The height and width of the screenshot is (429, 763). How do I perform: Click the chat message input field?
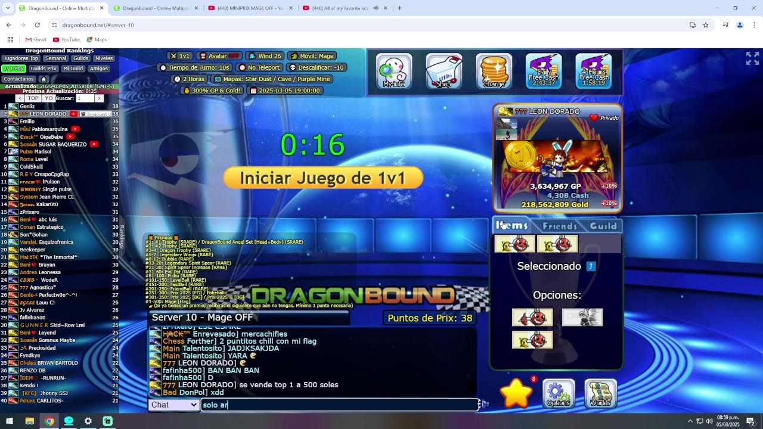[339, 405]
